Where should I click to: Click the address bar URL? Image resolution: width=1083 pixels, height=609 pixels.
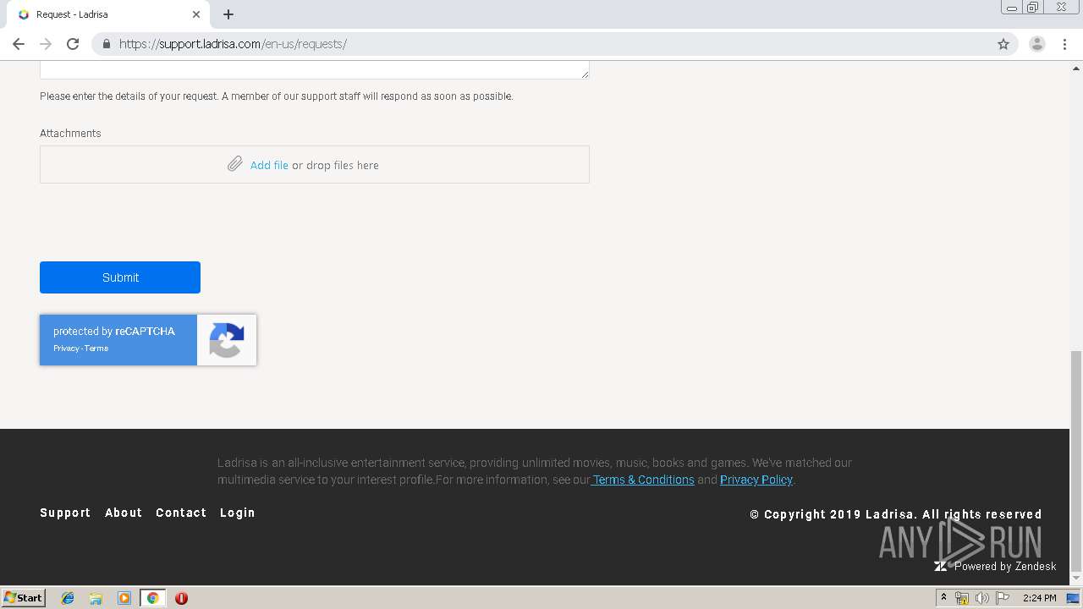click(233, 44)
